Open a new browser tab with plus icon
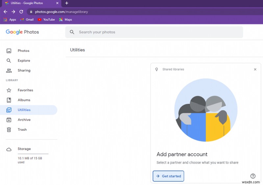The height and width of the screenshot is (185, 263). pyautogui.click(x=67, y=3)
